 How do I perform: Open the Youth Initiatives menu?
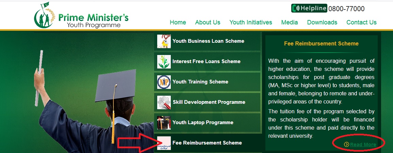pos(251,22)
